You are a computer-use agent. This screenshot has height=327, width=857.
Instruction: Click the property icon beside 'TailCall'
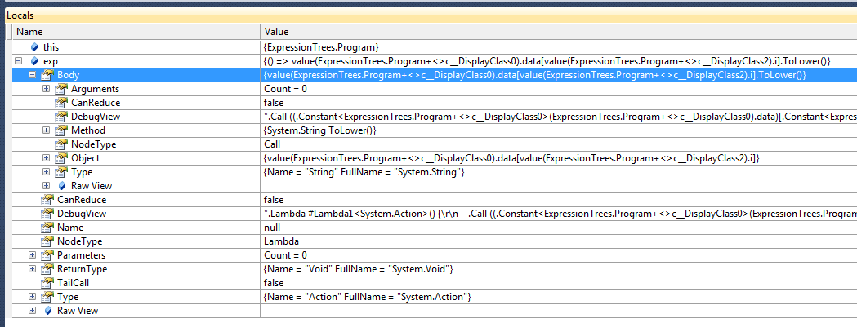point(48,282)
